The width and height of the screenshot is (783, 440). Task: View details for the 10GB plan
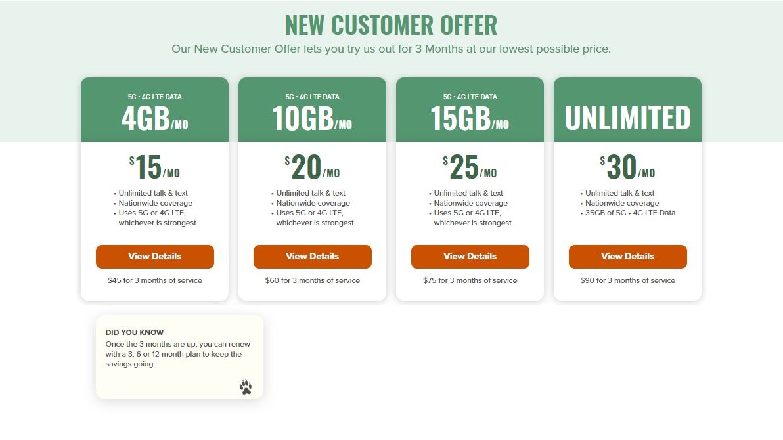(313, 256)
